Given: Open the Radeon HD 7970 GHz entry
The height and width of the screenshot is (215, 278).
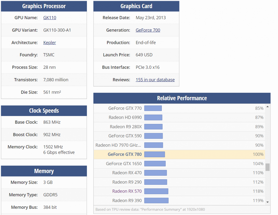Looking at the screenshot, I should (x=118, y=145).
